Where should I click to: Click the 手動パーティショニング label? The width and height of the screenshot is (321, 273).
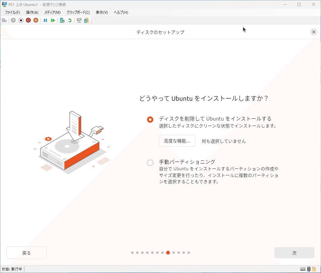click(187, 162)
